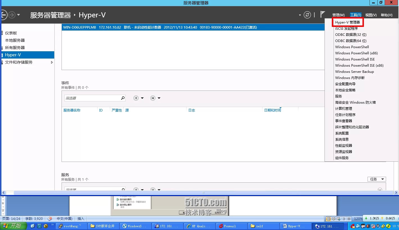Expand 文件和存储服务 submenu arrow

point(52,62)
